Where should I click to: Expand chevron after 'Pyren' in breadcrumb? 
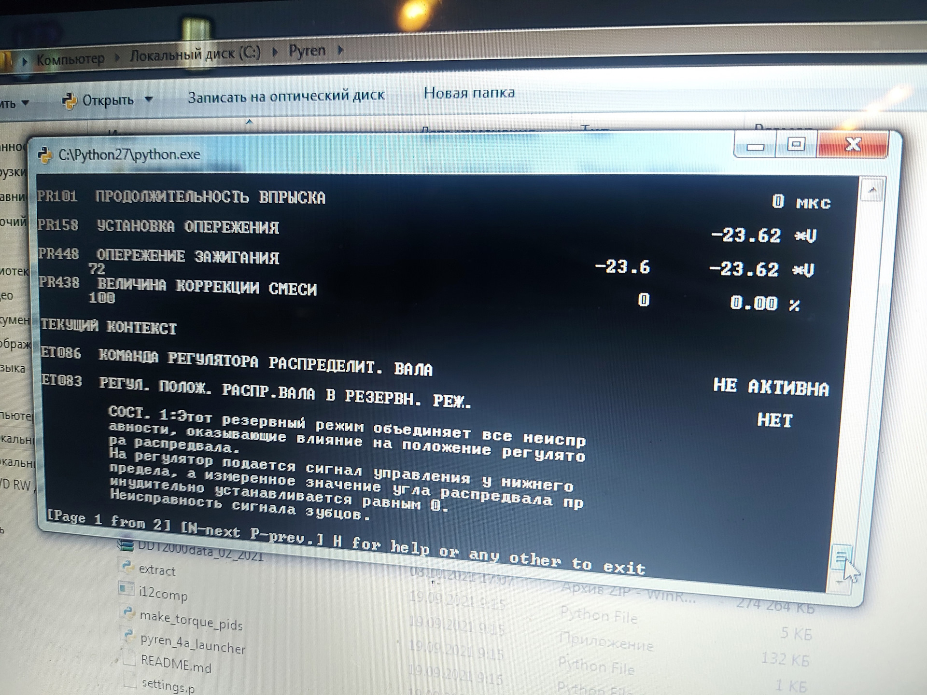point(340,50)
